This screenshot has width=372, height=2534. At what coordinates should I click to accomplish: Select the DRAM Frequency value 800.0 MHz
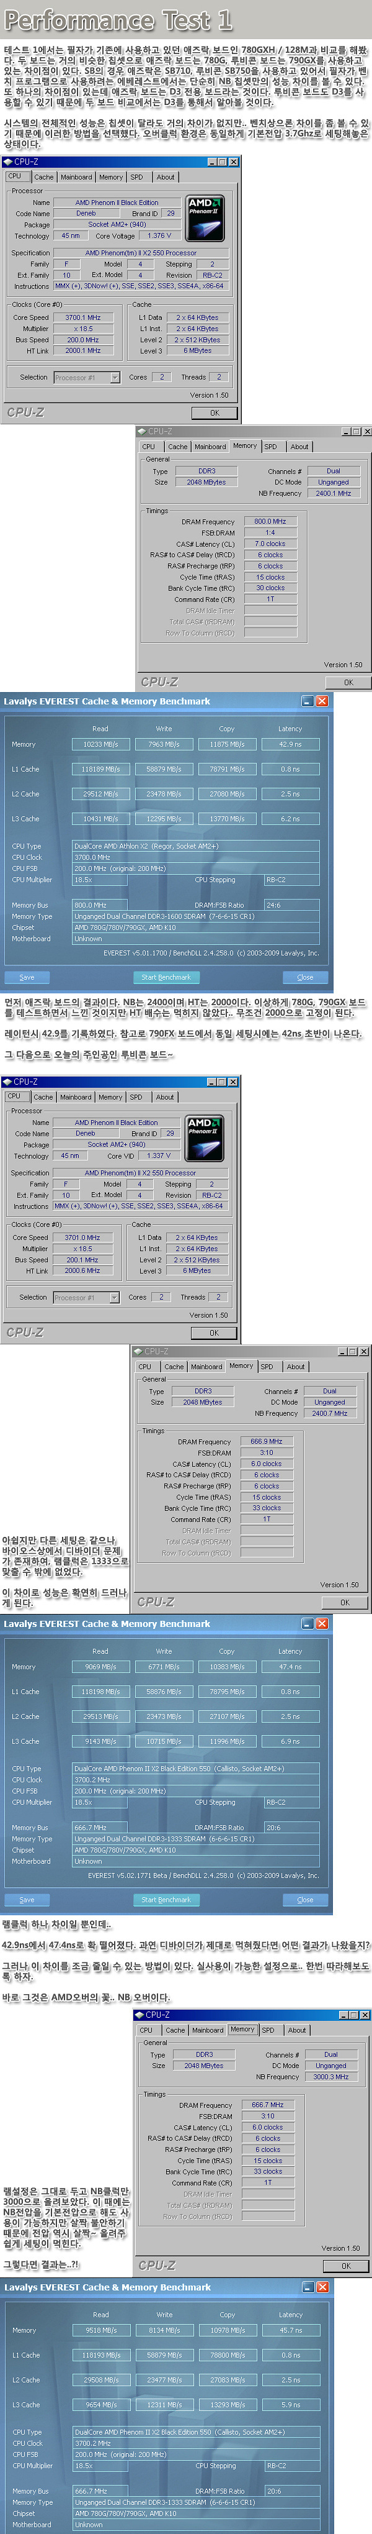pos(270,521)
